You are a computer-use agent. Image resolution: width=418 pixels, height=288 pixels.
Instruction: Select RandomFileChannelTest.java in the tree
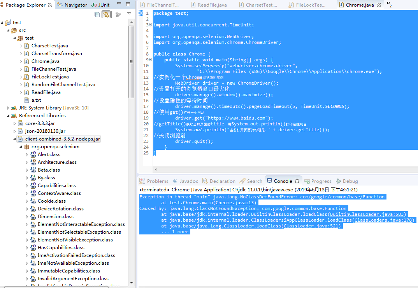tap(63, 85)
